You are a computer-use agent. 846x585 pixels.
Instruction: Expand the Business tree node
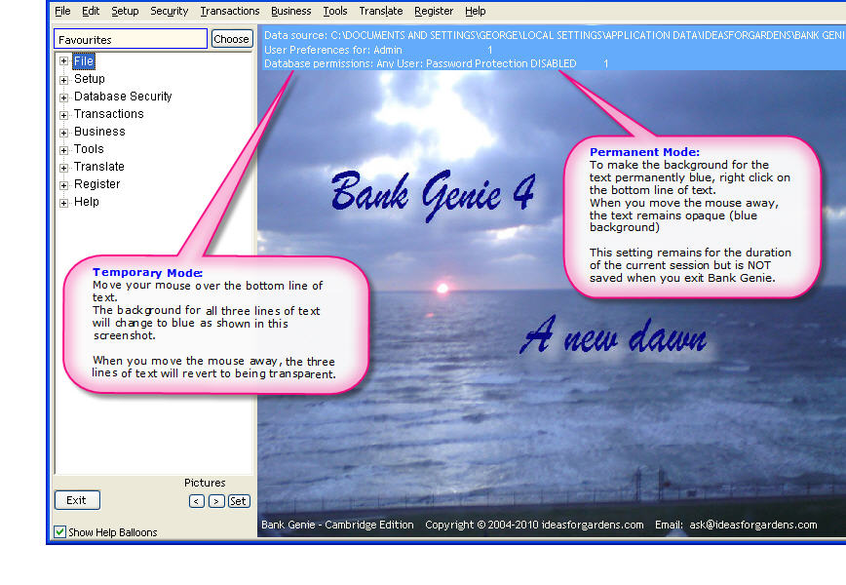63,134
